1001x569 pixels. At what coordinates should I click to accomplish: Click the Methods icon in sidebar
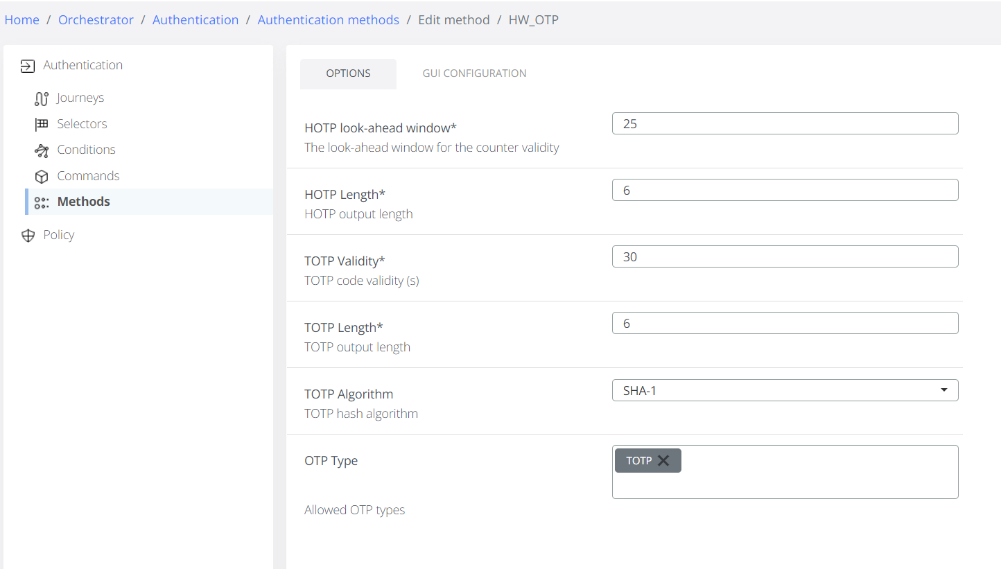click(42, 202)
